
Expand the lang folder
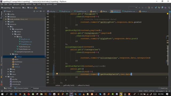(x=8, y=69)
